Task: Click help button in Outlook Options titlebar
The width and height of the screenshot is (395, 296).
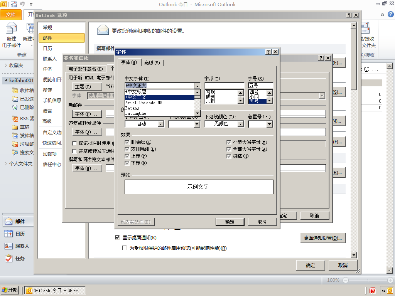Action: (349, 15)
